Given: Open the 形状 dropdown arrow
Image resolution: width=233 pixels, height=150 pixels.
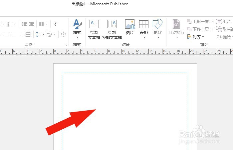Looking at the screenshot, I should pos(158,37).
